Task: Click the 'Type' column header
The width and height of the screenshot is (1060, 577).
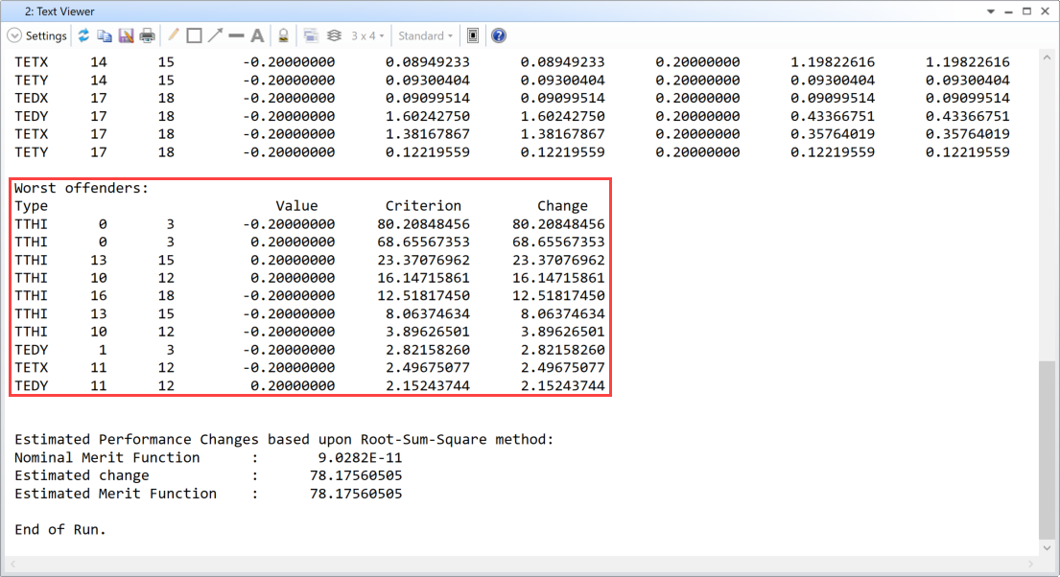Action: coord(31,205)
